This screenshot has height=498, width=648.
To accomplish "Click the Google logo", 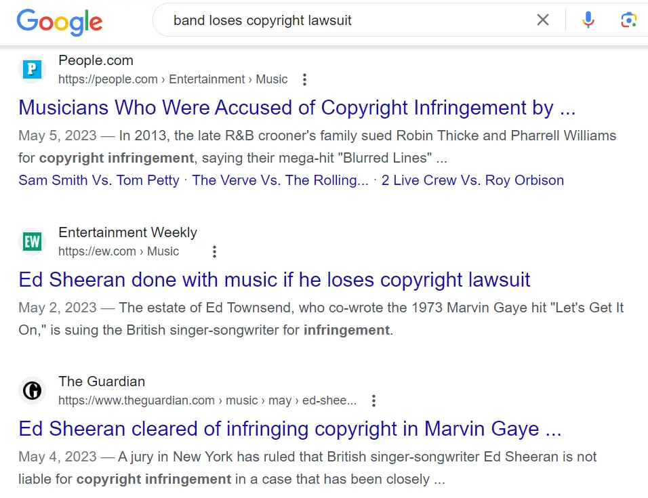I will [x=60, y=21].
